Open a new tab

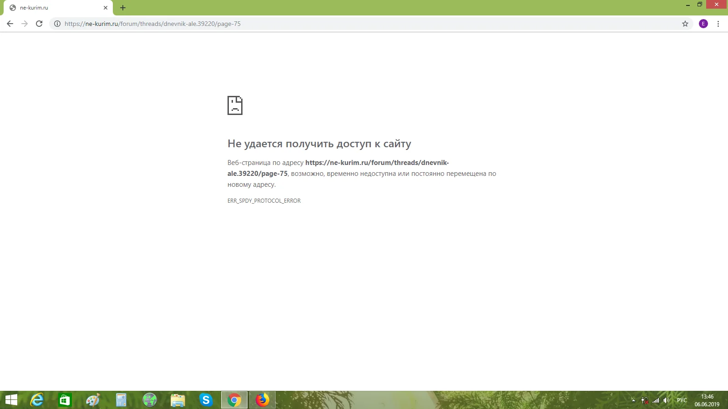(x=123, y=8)
